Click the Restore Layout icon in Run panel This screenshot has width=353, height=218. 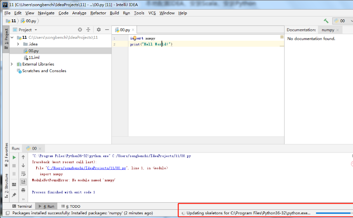[x=14, y=185]
